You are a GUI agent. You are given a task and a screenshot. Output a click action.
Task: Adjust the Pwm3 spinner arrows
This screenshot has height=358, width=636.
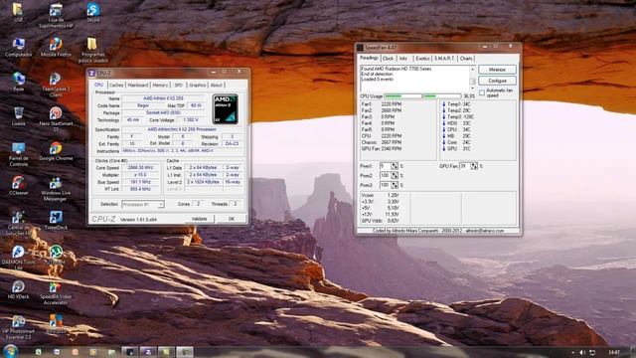click(x=395, y=185)
